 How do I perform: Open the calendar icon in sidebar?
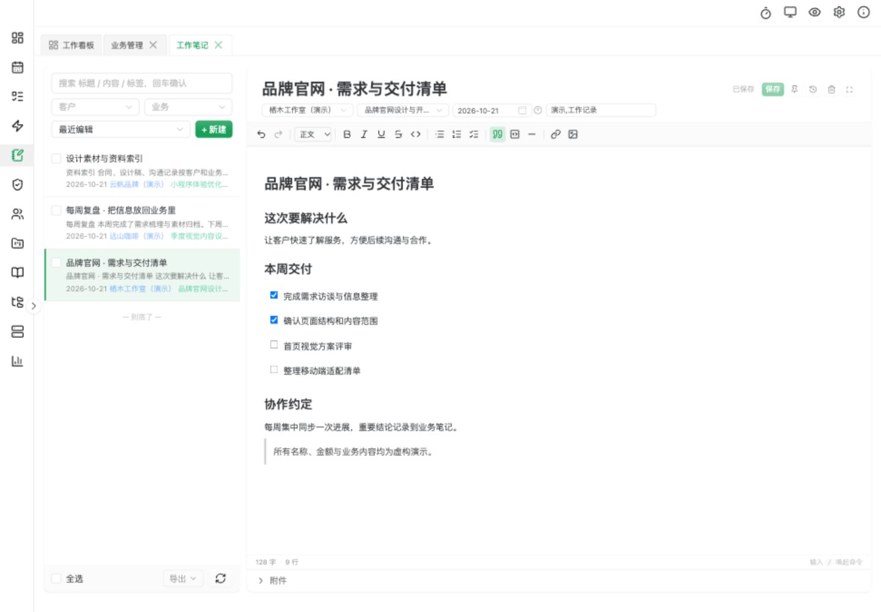pos(17,67)
